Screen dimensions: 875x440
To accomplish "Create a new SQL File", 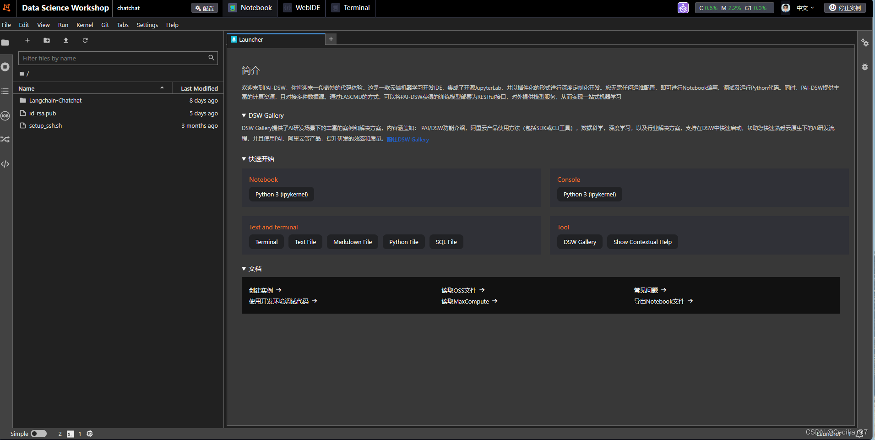I will (446, 242).
